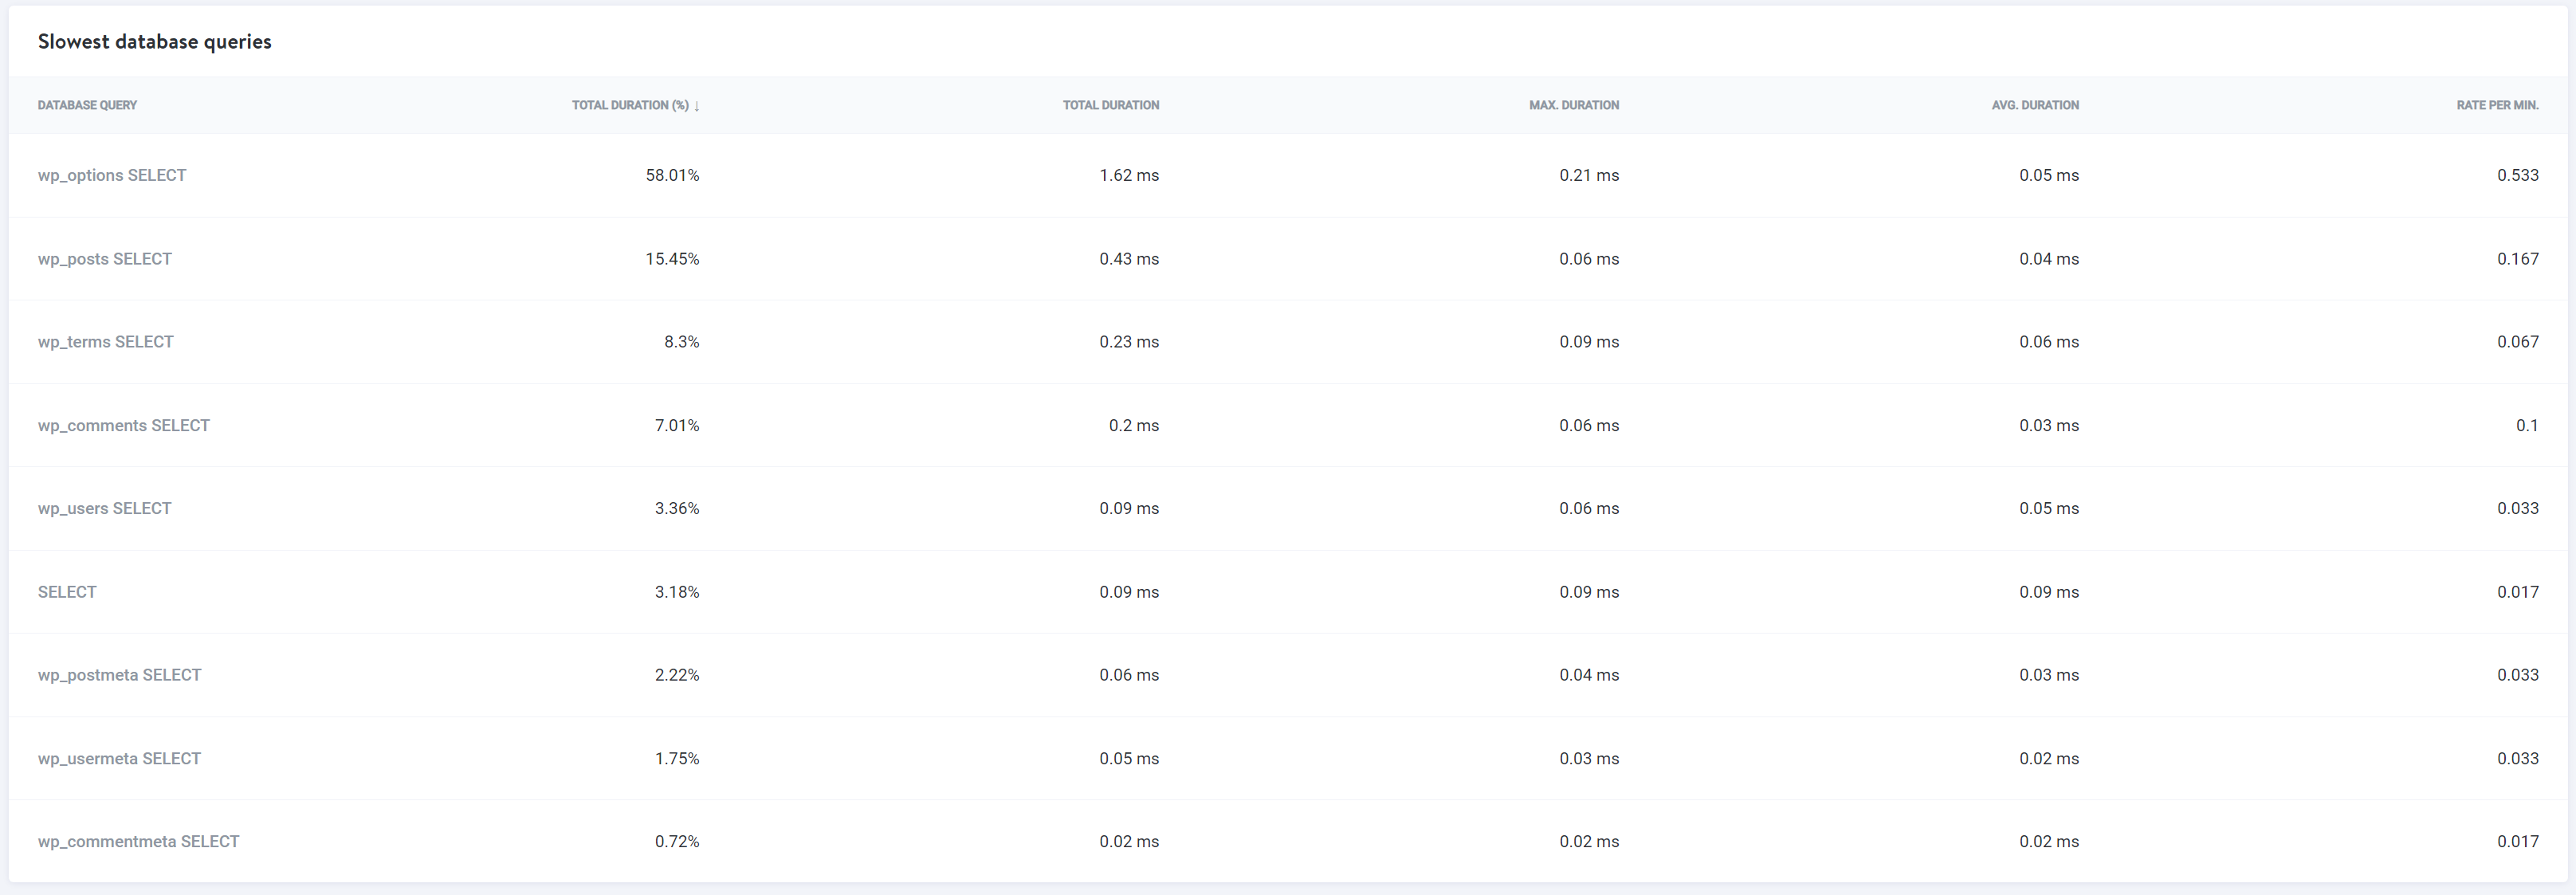
Task: Click the 0.533 rate per minute cell
Action: point(2518,175)
